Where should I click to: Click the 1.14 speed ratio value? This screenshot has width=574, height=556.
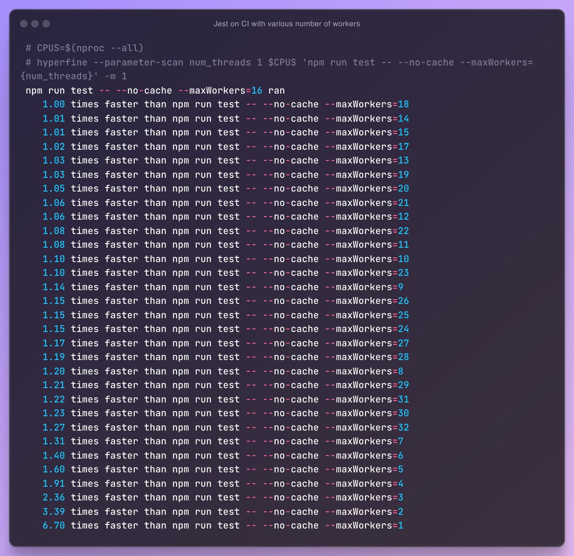click(54, 287)
